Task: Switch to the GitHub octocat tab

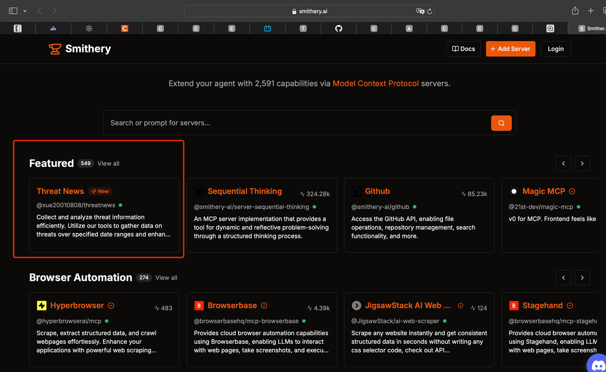Action: click(x=338, y=29)
